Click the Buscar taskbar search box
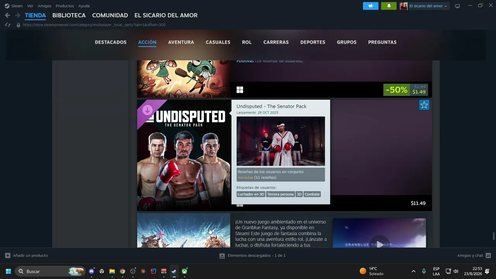The width and height of the screenshot is (496, 279). [50, 271]
